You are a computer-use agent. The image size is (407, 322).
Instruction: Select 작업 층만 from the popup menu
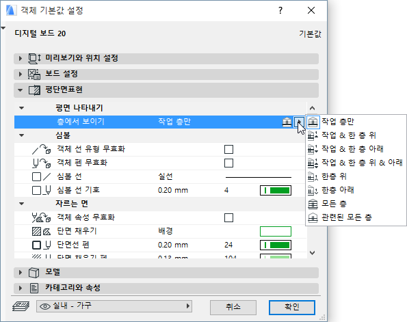pyautogui.click(x=356, y=122)
